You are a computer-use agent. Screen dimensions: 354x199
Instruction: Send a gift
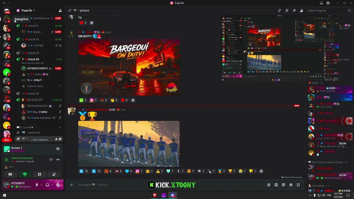click(269, 185)
